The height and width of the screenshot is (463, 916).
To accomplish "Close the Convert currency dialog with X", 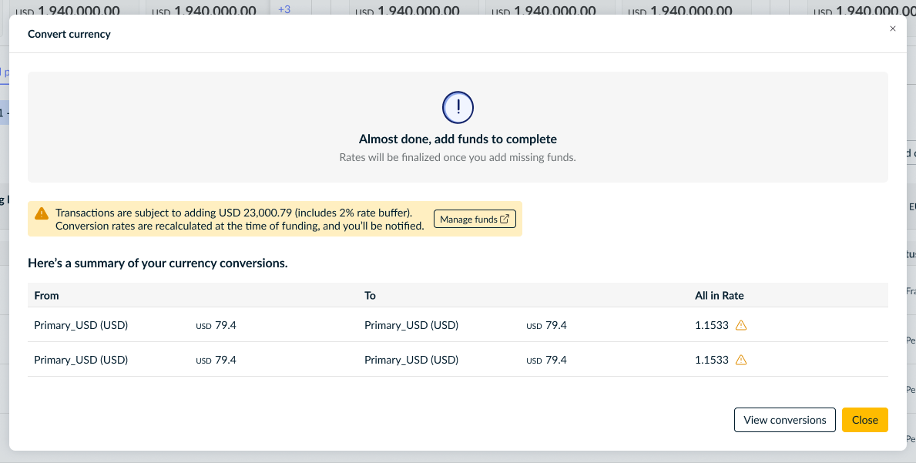I will pyautogui.click(x=892, y=29).
